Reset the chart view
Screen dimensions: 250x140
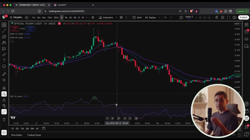pos(136,118)
